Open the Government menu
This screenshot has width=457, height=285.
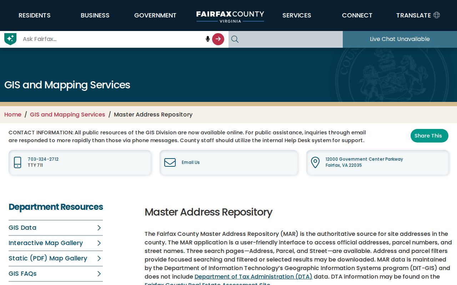click(x=155, y=15)
